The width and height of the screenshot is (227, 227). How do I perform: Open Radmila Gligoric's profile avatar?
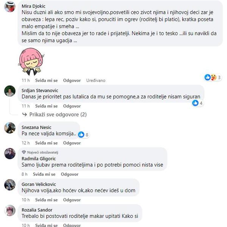(x=10, y=154)
